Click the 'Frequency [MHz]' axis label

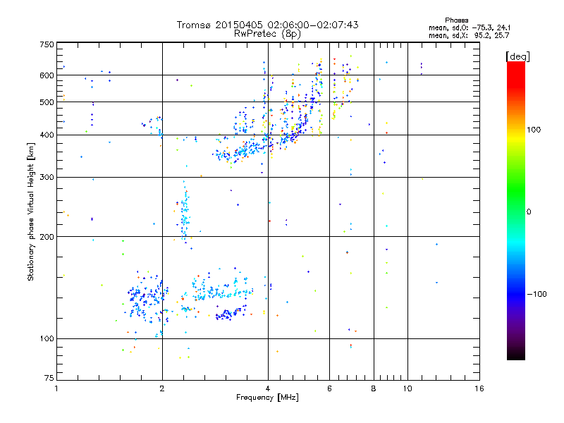[x=267, y=398]
